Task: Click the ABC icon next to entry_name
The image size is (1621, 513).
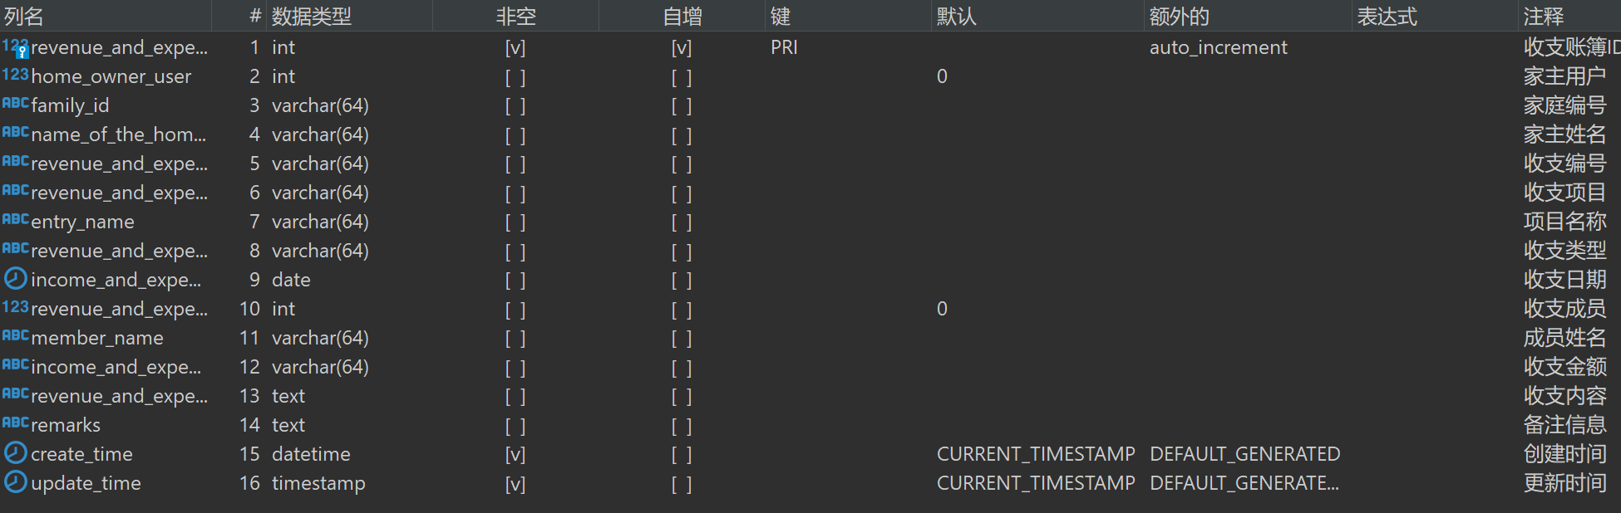Action: (x=15, y=221)
